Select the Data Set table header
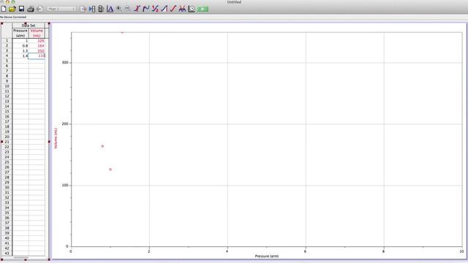Viewport: 468px width, 263px height. click(29, 26)
